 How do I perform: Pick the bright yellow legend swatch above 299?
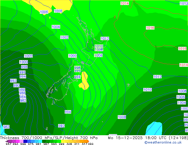pyautogui.click(x=63, y=141)
